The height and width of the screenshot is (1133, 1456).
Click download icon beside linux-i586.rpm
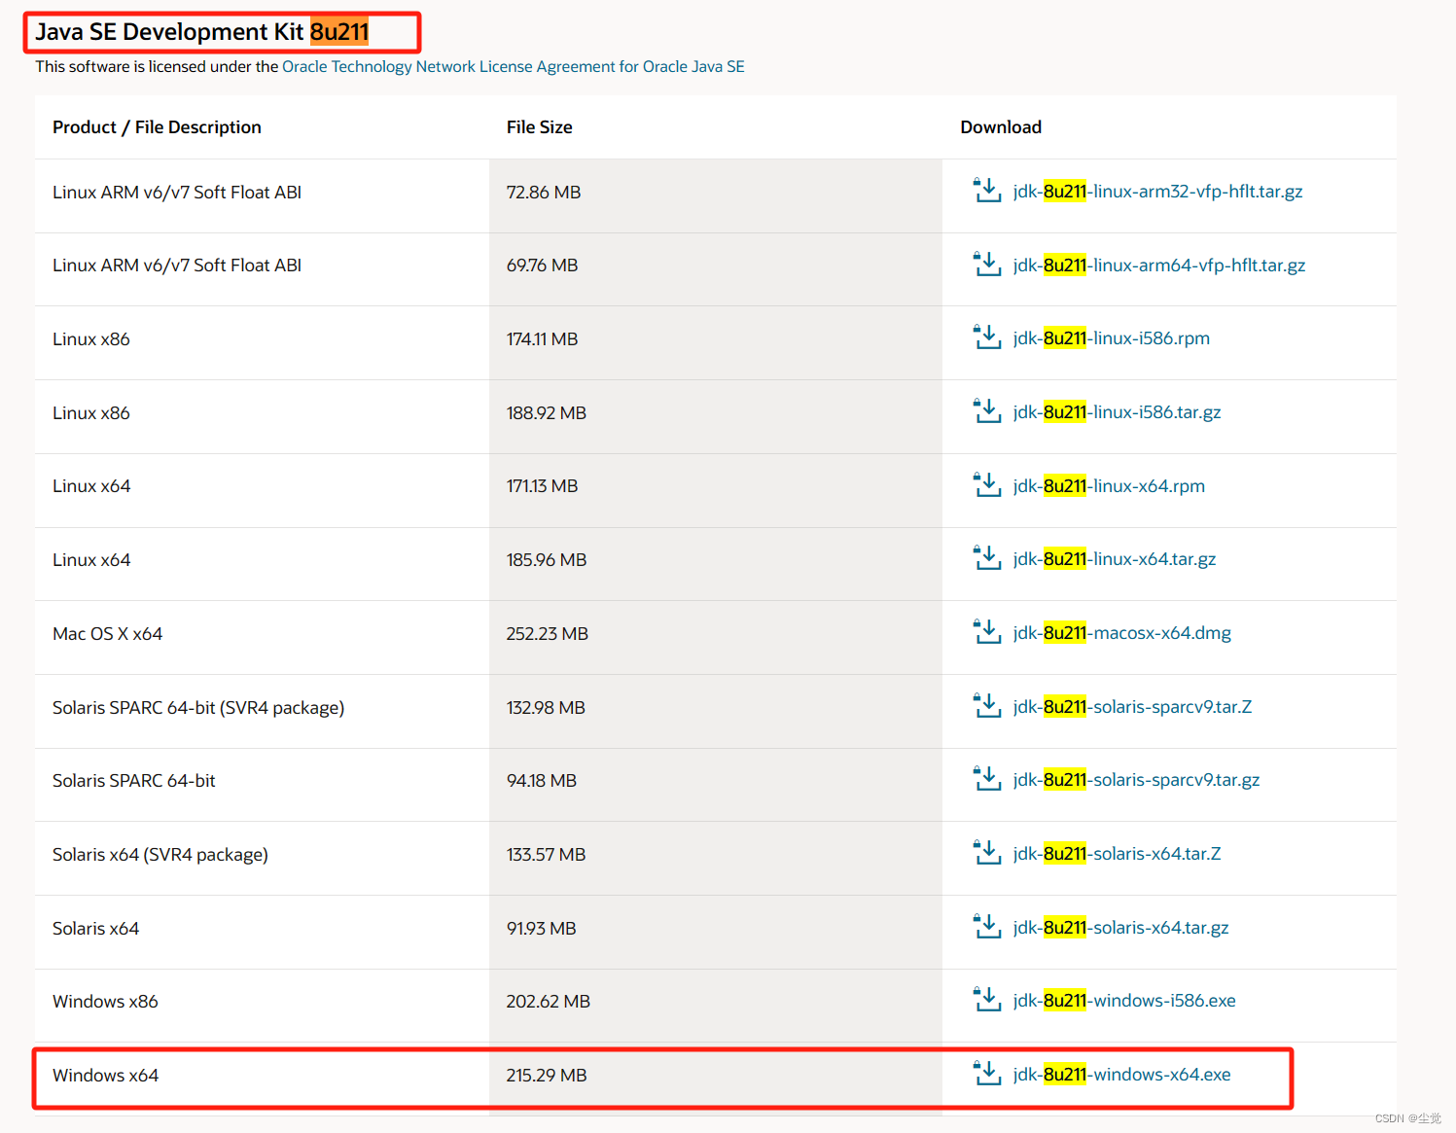pyautogui.click(x=987, y=337)
